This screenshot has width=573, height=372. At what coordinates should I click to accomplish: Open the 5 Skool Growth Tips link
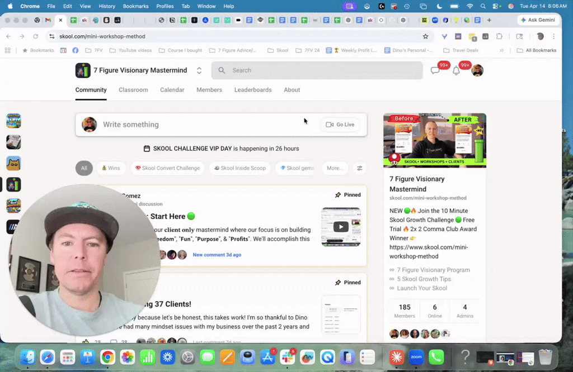point(424,279)
